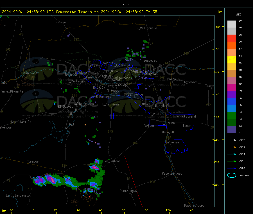Click the S_Pintada map label
The height and width of the screenshot is (214, 253).
point(75,81)
